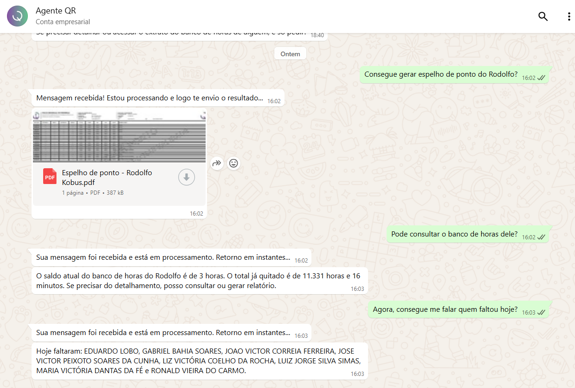This screenshot has height=388, width=575.
Task: Click the "Pode consultar o banco de horas" message
Action: (454, 234)
